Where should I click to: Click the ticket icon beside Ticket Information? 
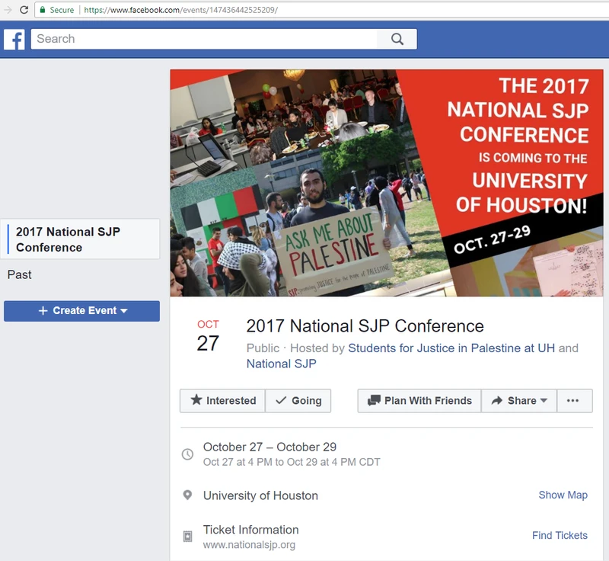click(x=187, y=537)
